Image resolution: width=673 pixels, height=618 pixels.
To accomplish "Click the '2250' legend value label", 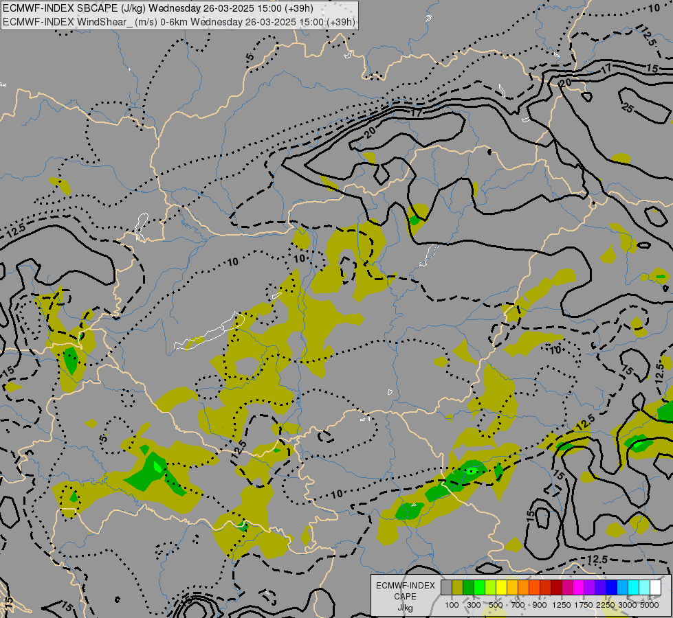I will tap(606, 605).
